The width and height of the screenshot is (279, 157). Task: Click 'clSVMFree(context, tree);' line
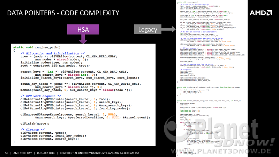point(43,133)
